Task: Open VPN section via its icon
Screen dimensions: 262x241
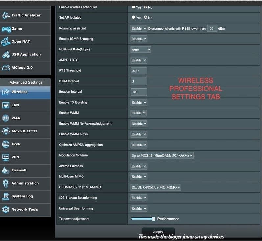Action: point(6,157)
